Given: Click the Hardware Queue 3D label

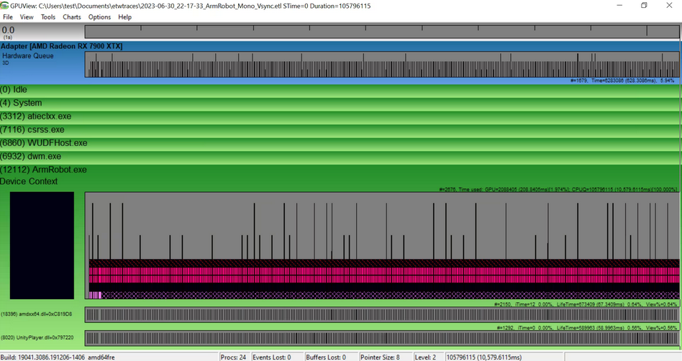Looking at the screenshot, I should click(27, 56).
